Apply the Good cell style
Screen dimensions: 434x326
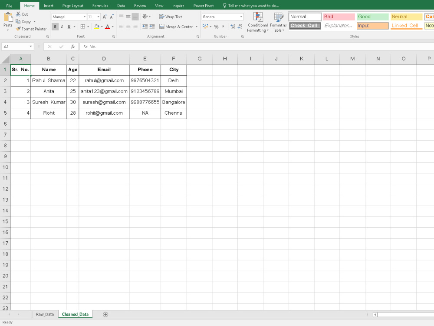tap(372, 17)
